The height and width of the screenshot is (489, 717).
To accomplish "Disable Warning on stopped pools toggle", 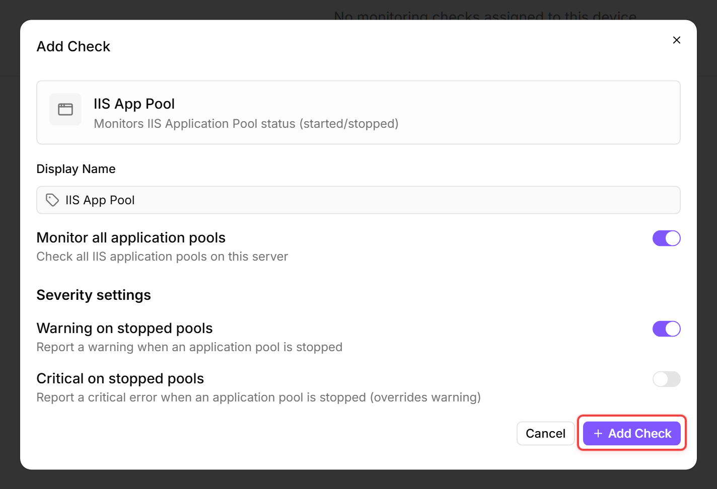I will pos(666,329).
